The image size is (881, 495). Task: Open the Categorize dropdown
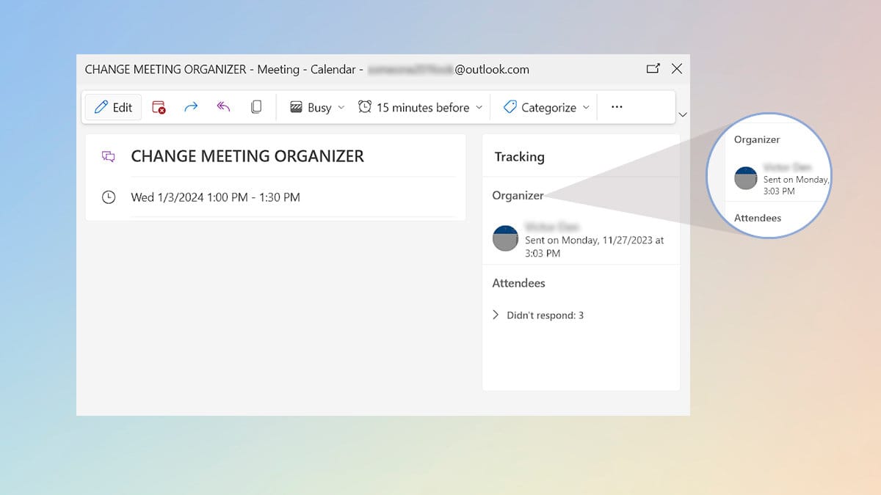pos(546,107)
